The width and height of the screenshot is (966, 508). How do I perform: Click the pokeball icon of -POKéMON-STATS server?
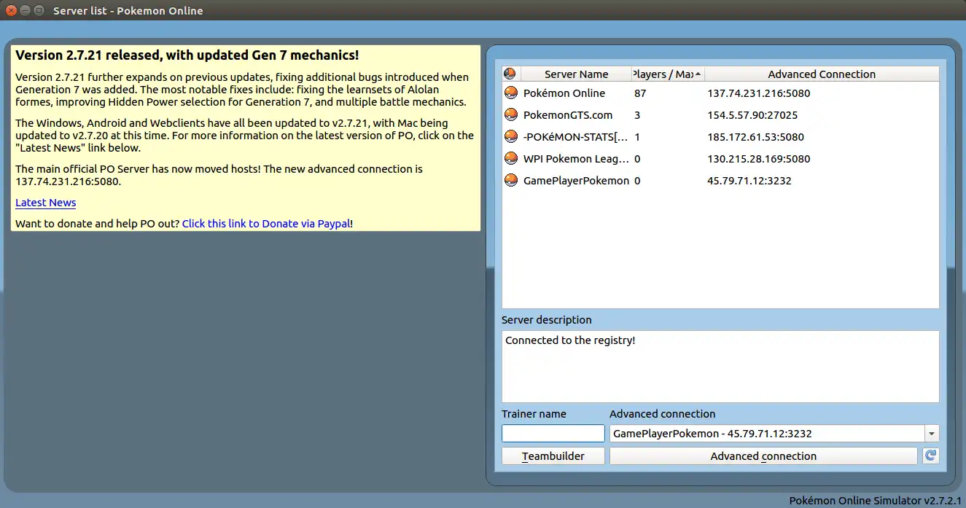tap(511, 137)
